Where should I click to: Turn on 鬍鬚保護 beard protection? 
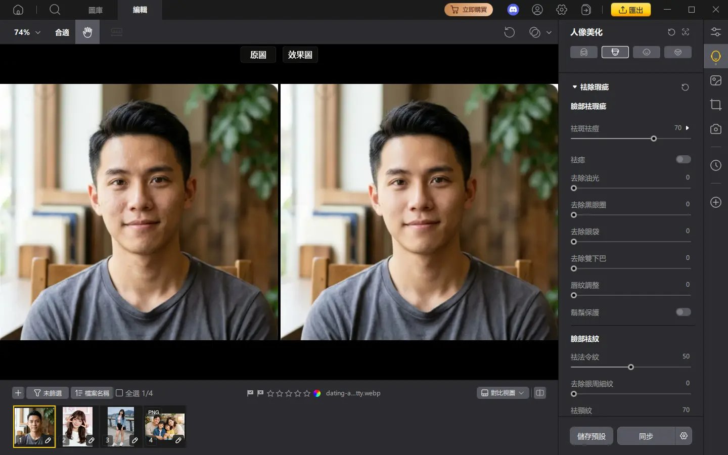(683, 312)
